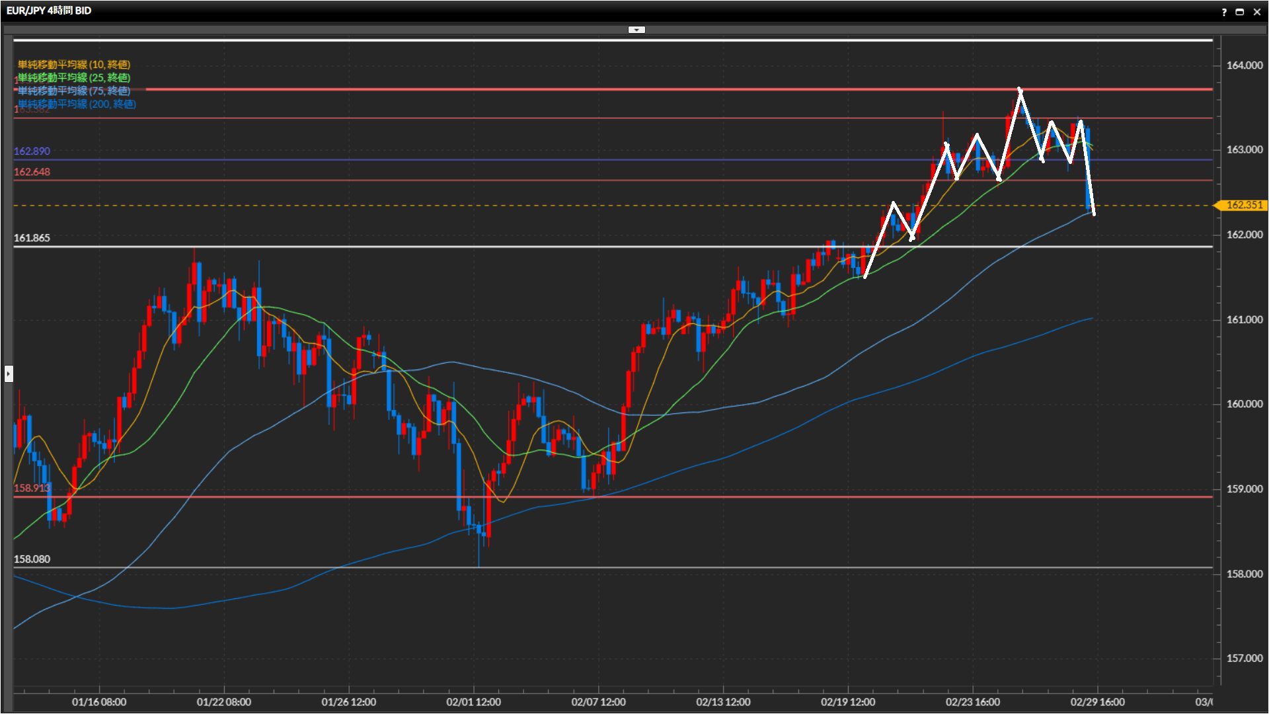The width and height of the screenshot is (1269, 714).
Task: Expand the left side panel arrow
Action: pos(8,374)
